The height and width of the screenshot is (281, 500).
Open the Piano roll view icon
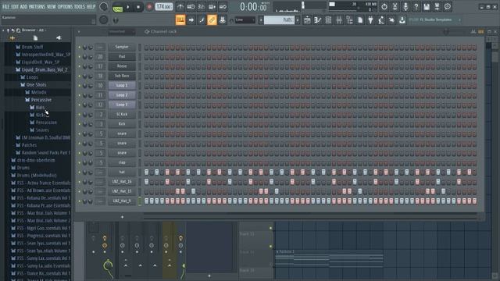(x=318, y=20)
